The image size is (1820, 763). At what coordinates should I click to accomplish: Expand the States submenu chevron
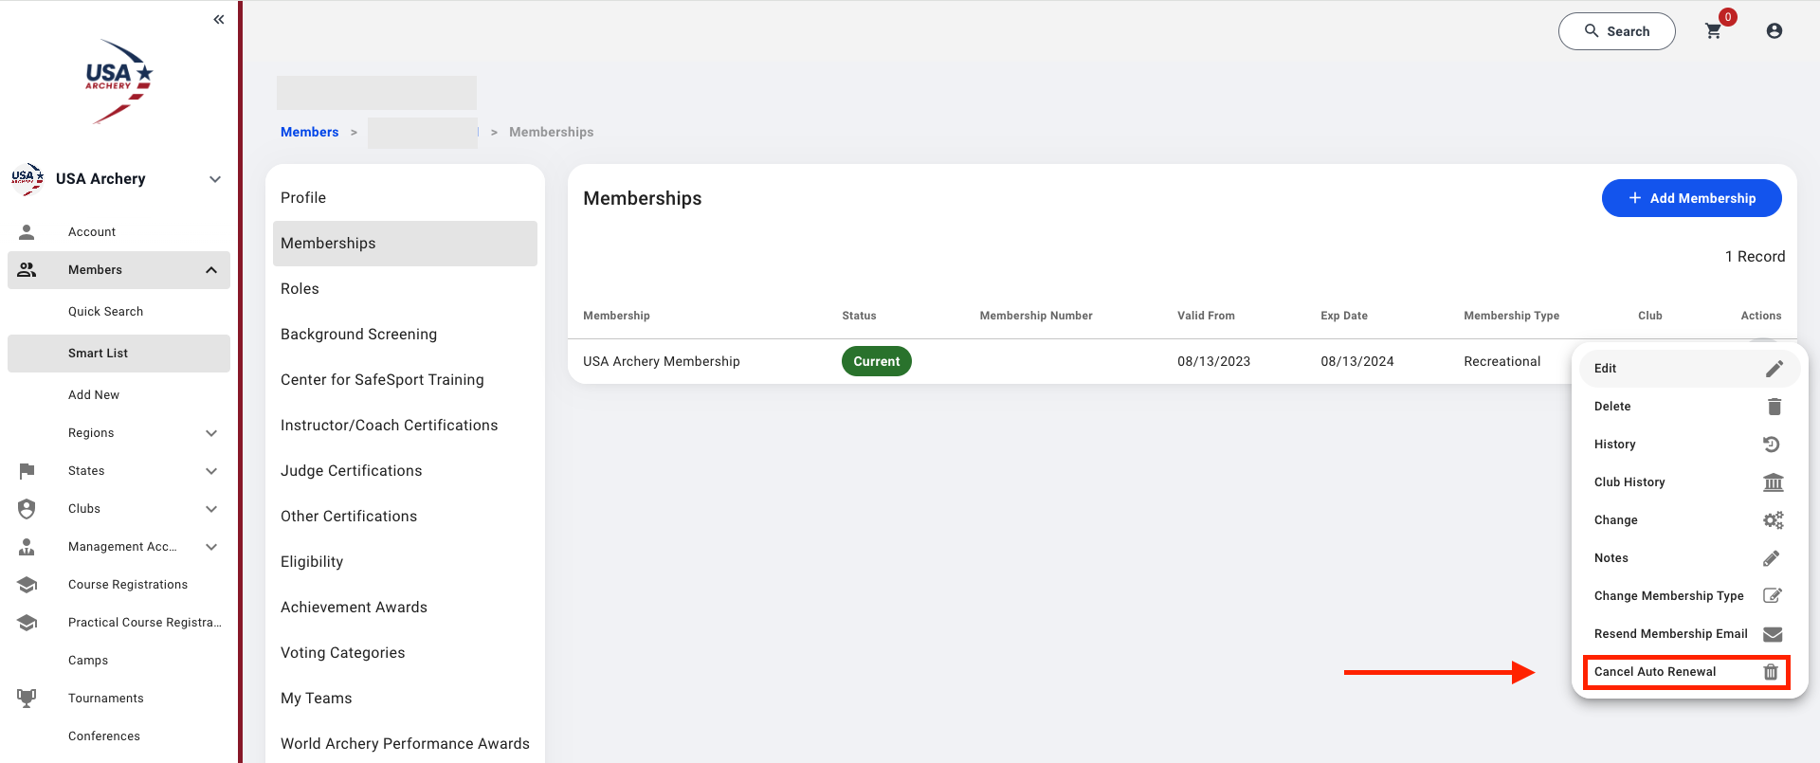point(211,471)
